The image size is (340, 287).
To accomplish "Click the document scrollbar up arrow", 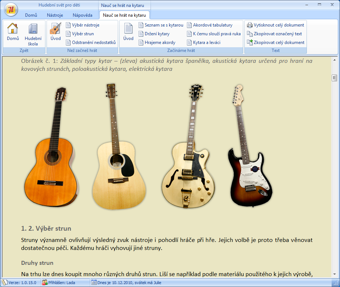I will pyautogui.click(x=335, y=60).
